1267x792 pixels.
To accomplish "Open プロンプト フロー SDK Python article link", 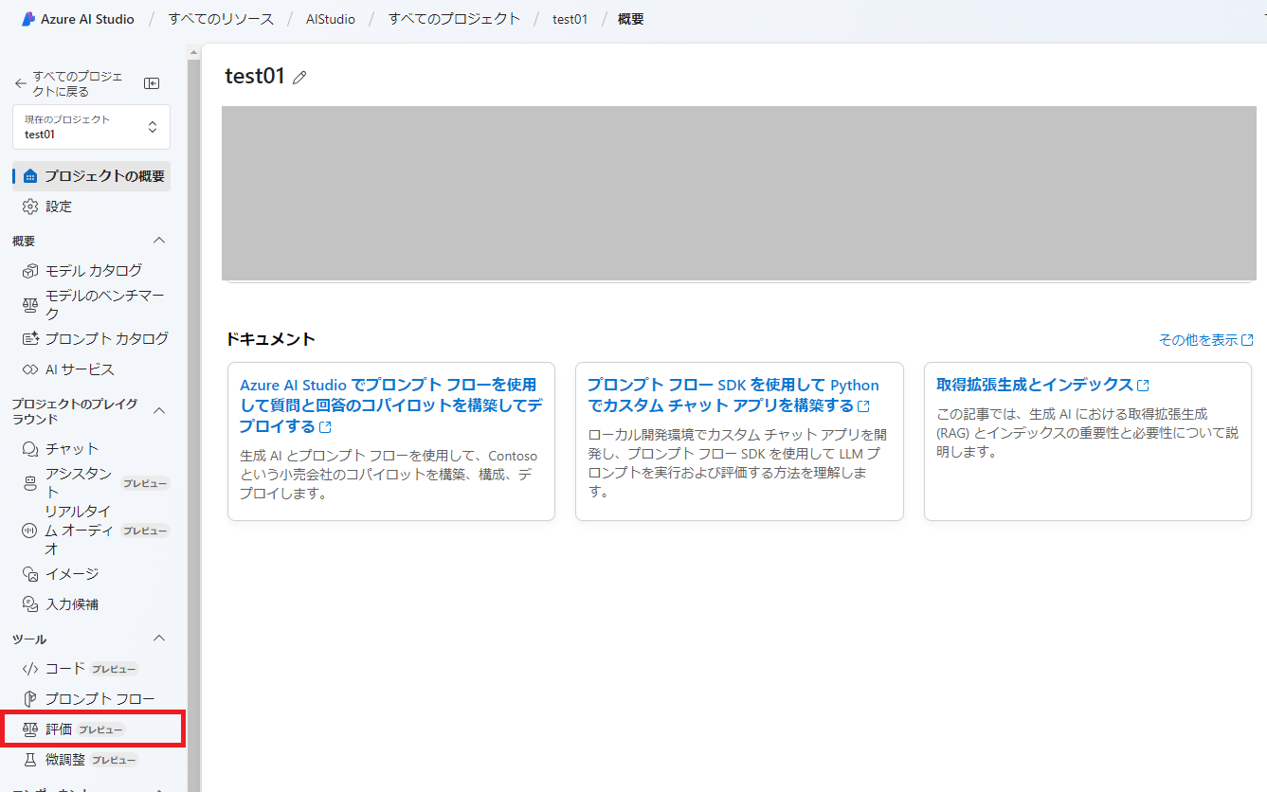I will [x=733, y=396].
